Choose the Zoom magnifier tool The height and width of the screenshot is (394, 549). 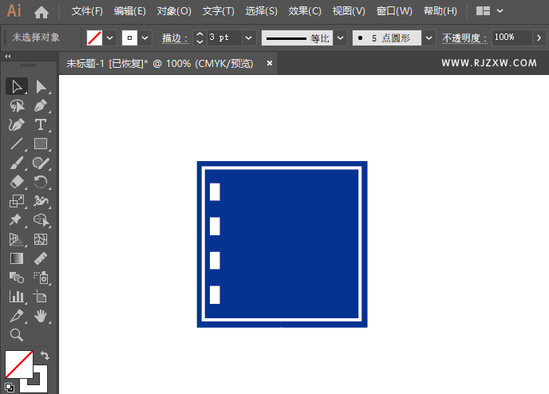[16, 335]
